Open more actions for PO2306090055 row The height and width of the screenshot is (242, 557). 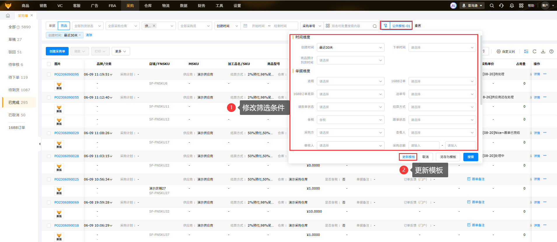coord(545,97)
